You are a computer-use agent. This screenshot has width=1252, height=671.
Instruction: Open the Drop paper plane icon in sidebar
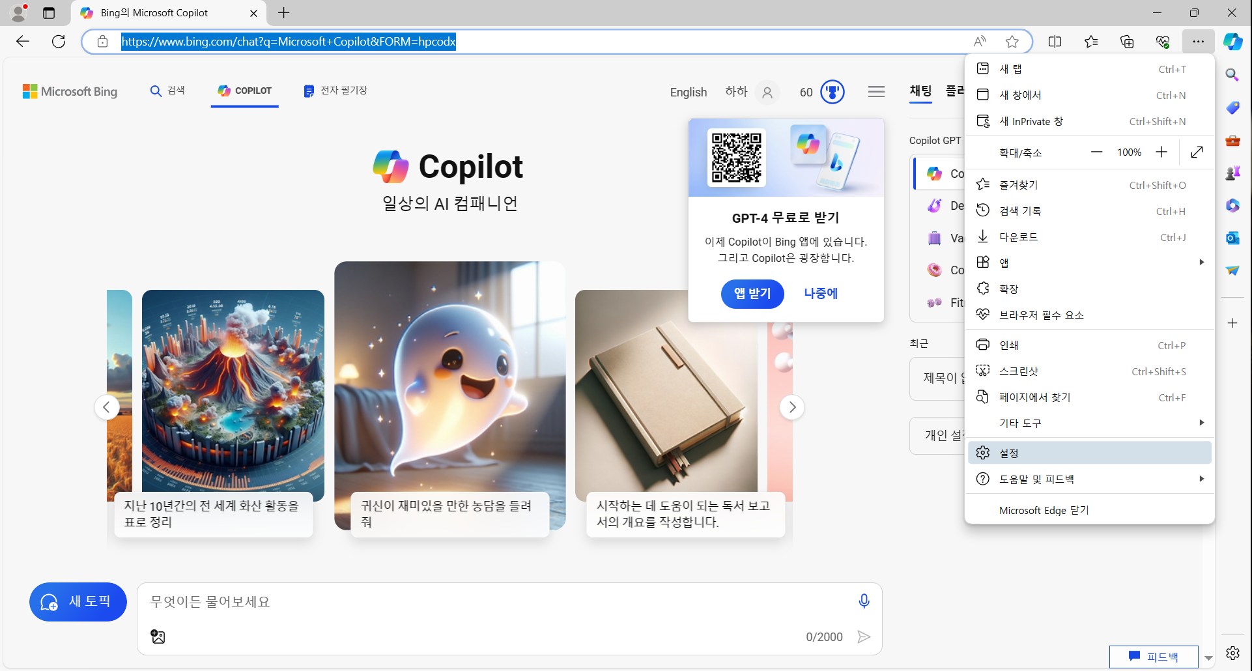point(1232,270)
